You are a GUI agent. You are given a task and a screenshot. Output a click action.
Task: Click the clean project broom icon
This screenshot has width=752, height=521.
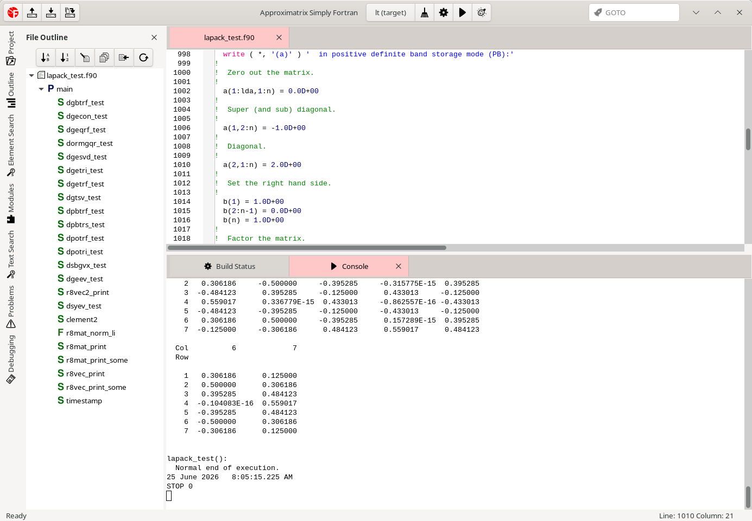[425, 12]
